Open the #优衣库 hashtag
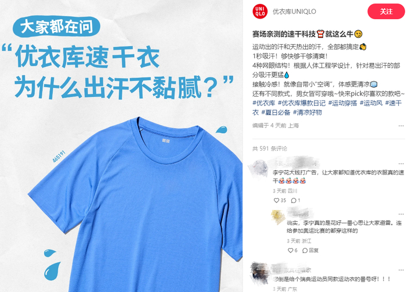The height and width of the screenshot is (292, 407). point(264,103)
